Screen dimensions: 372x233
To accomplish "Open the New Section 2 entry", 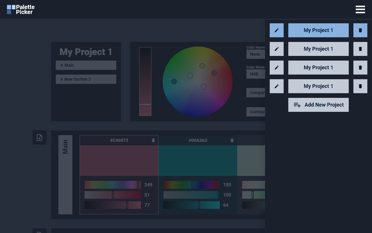I will (x=86, y=79).
